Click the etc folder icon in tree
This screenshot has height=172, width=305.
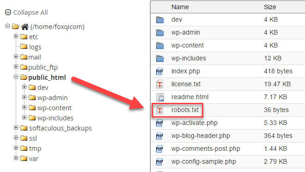[x=24, y=36]
